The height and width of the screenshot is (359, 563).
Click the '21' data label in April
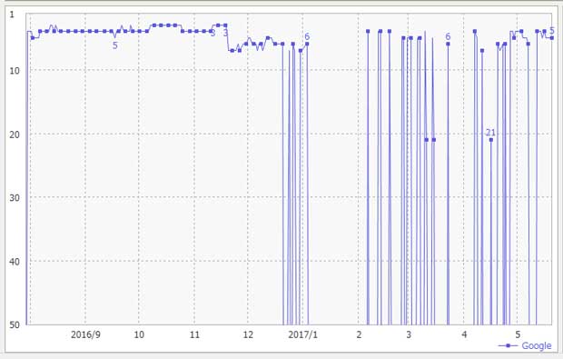(x=490, y=133)
